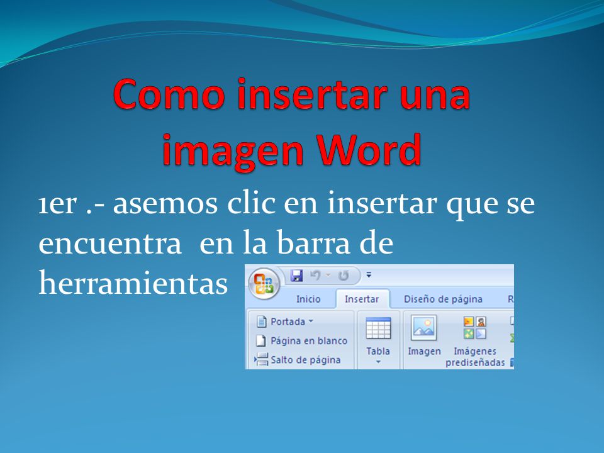This screenshot has width=604, height=453.
Task: Click the Tabla grid icon
Action: click(x=378, y=328)
